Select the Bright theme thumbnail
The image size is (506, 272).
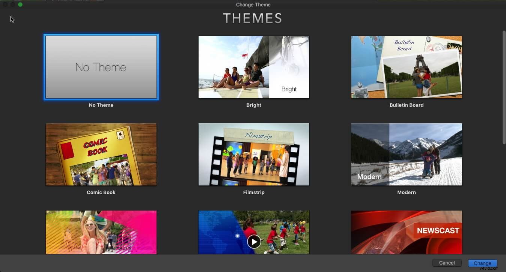[253, 67]
